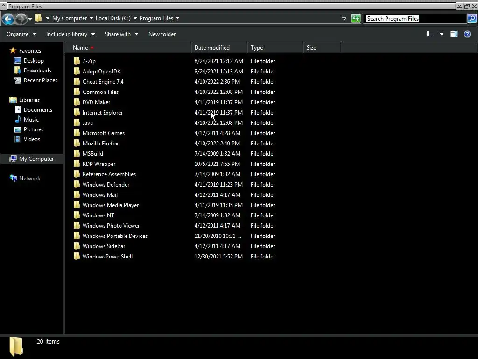
Task: Click the AdoptOpenJDK folder icon
Action: tap(77, 71)
